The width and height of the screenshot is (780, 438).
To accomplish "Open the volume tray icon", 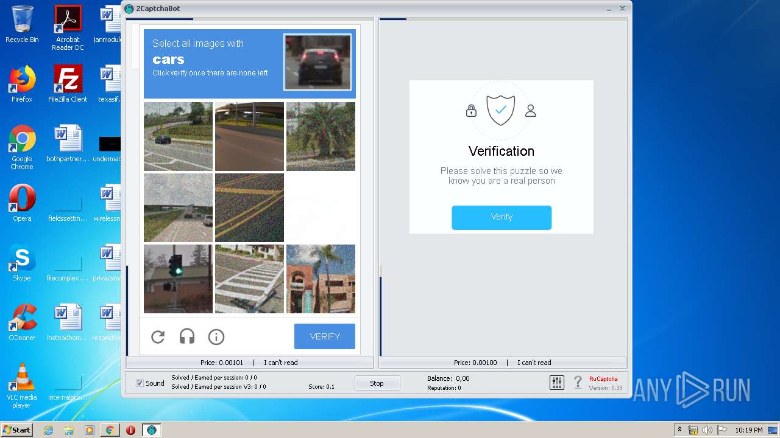I will pyautogui.click(x=707, y=430).
